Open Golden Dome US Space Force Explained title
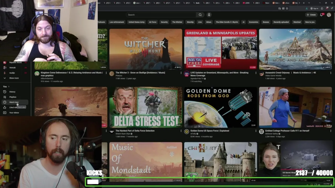 pyautogui.click(x=210, y=131)
